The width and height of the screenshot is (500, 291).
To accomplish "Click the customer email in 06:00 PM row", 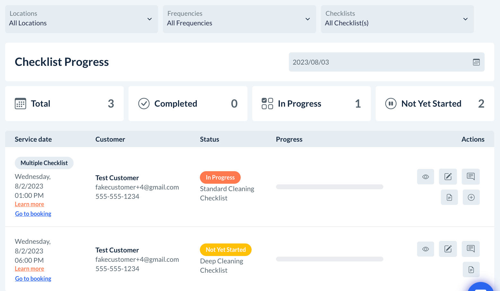I will point(137,260).
